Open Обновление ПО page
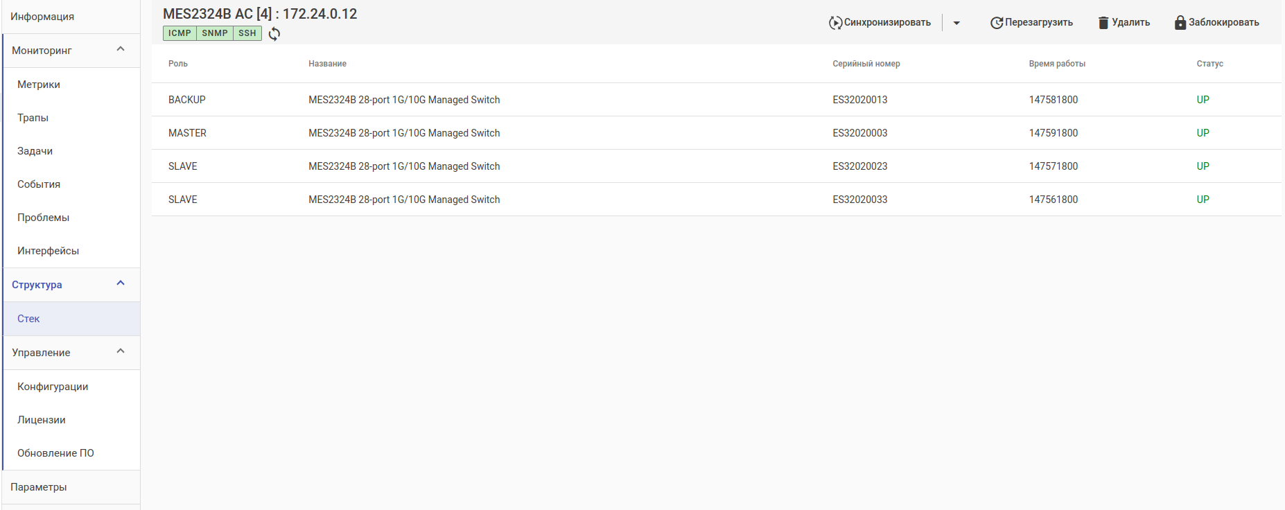The image size is (1285, 510). [71, 453]
